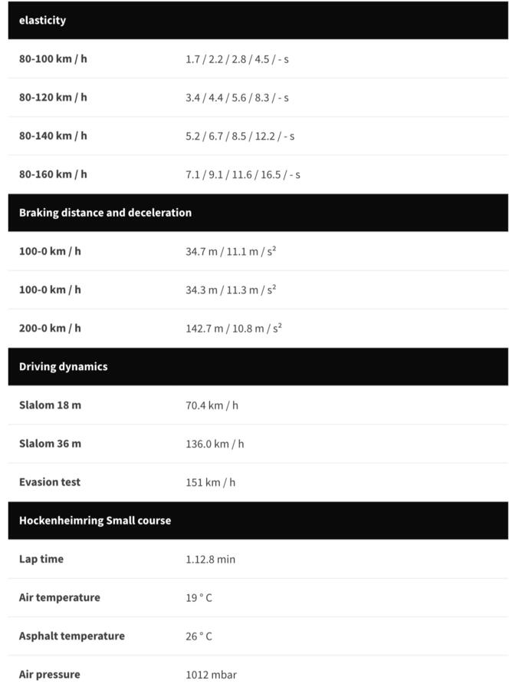522x691 pixels.
Task: Click the elasticity section header
Action: [x=43, y=21]
